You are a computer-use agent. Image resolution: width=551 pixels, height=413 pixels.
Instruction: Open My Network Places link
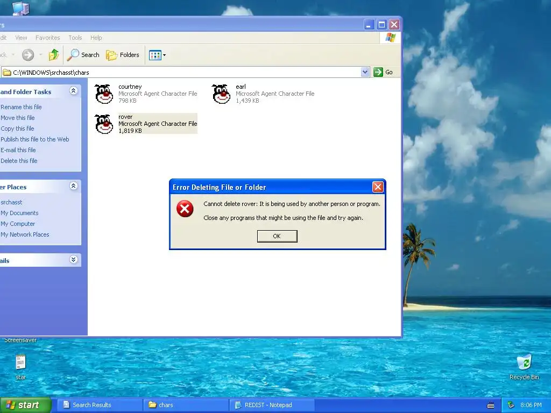tap(25, 234)
